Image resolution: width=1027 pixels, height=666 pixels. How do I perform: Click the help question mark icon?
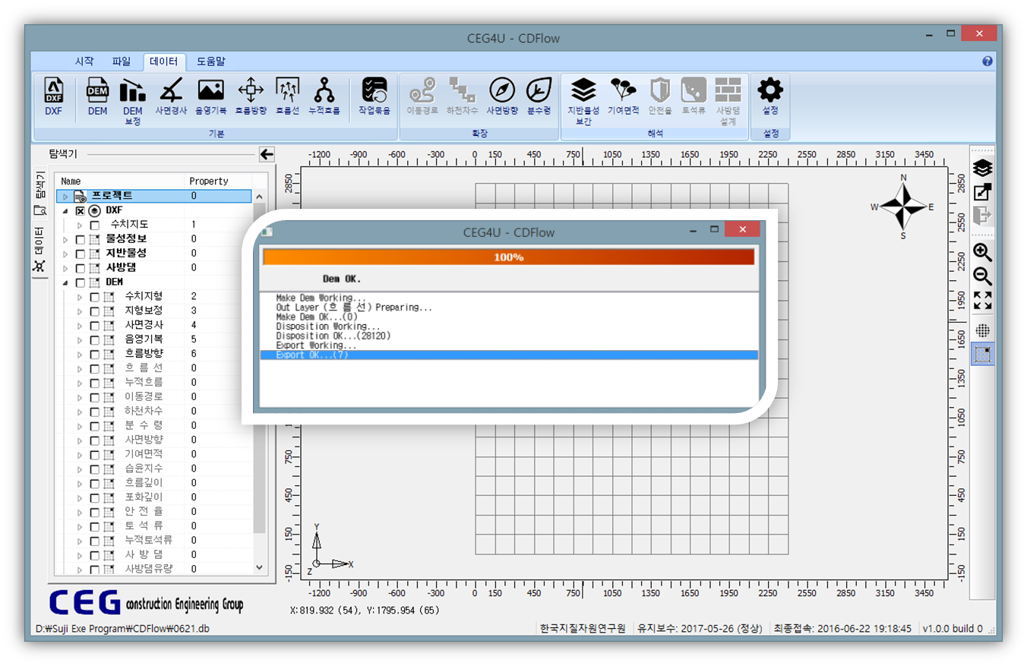point(987,61)
